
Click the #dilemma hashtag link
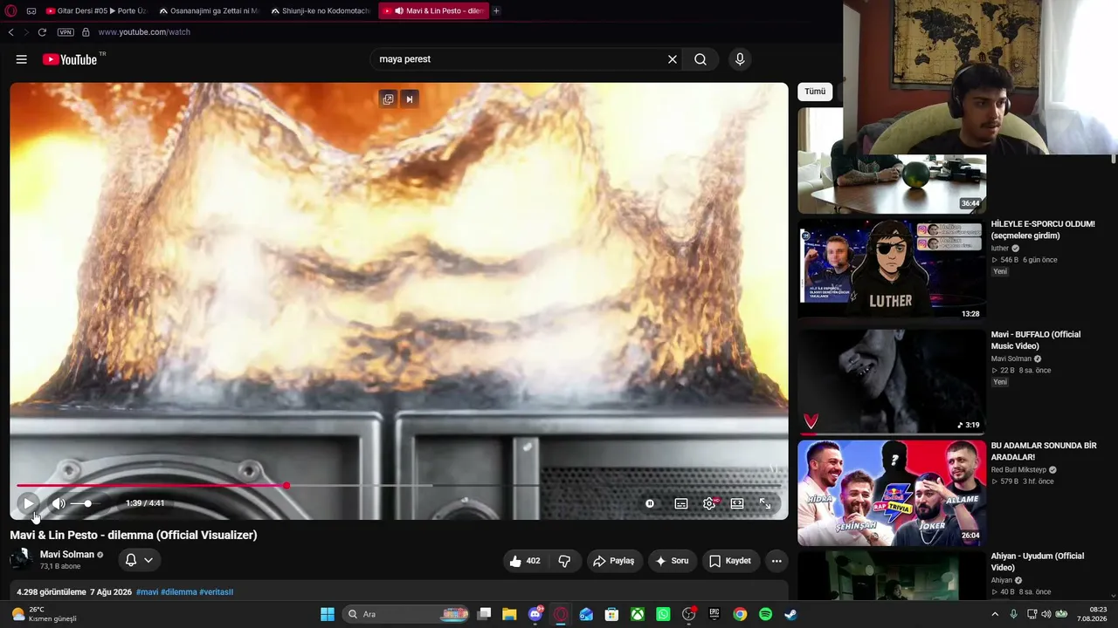pos(179,592)
